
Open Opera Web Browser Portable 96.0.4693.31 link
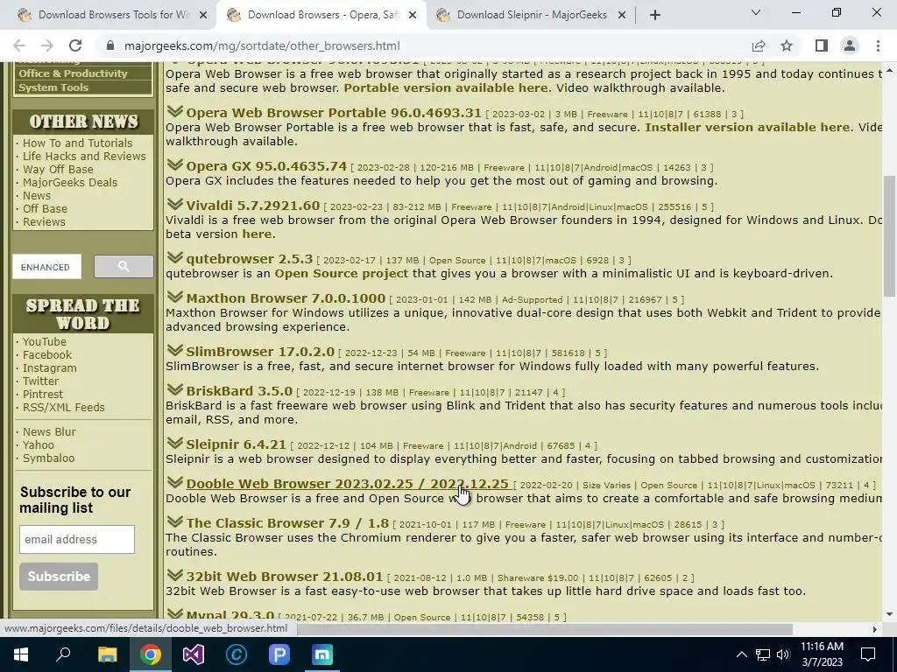click(x=334, y=113)
